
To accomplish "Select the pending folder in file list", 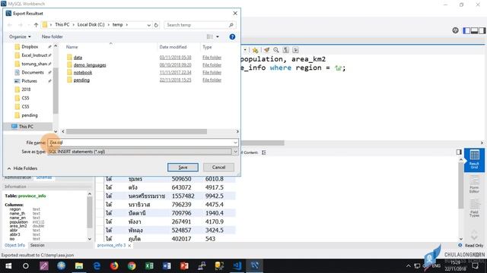I will click(81, 80).
